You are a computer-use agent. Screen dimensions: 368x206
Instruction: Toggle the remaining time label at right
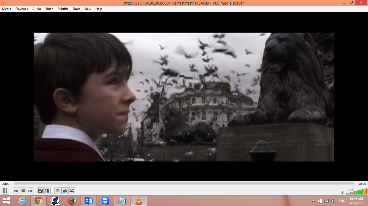point(362,184)
